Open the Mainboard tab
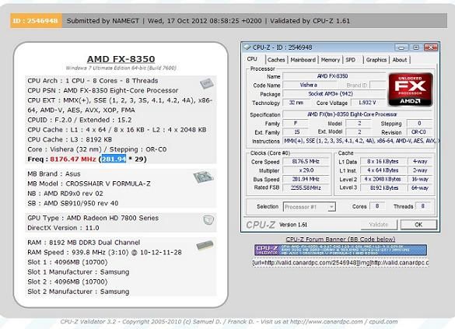Image resolution: width=455 pixels, height=329 pixels. point(303,60)
